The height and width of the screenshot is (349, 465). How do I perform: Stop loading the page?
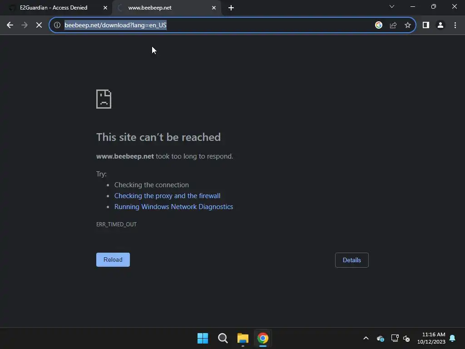click(39, 25)
